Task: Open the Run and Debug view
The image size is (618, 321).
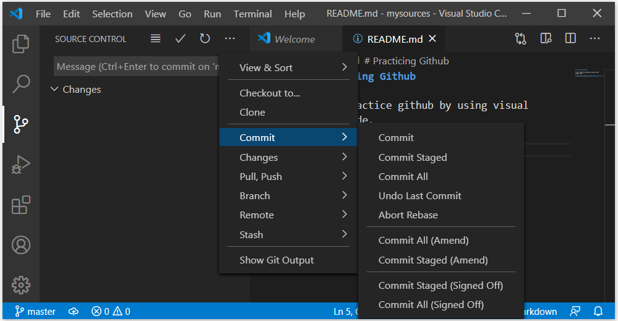Action: coord(21,165)
